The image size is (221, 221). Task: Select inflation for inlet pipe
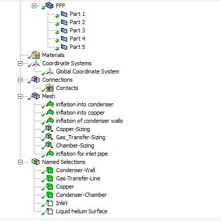(82, 154)
